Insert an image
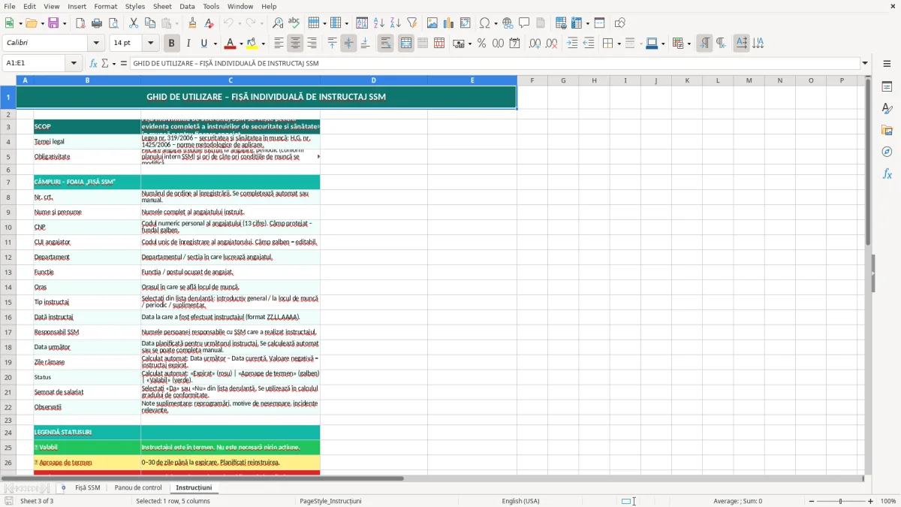The height and width of the screenshot is (507, 901). tap(433, 23)
